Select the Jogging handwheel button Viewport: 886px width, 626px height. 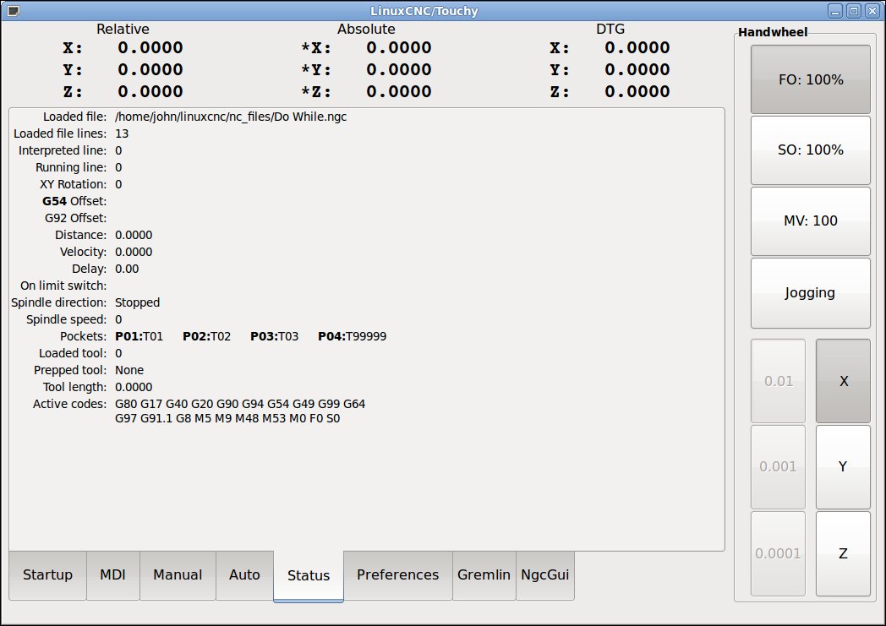click(x=810, y=293)
